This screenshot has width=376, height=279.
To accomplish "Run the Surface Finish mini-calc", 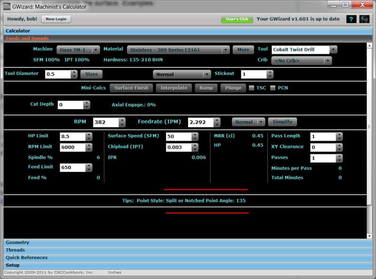I will (131, 87).
